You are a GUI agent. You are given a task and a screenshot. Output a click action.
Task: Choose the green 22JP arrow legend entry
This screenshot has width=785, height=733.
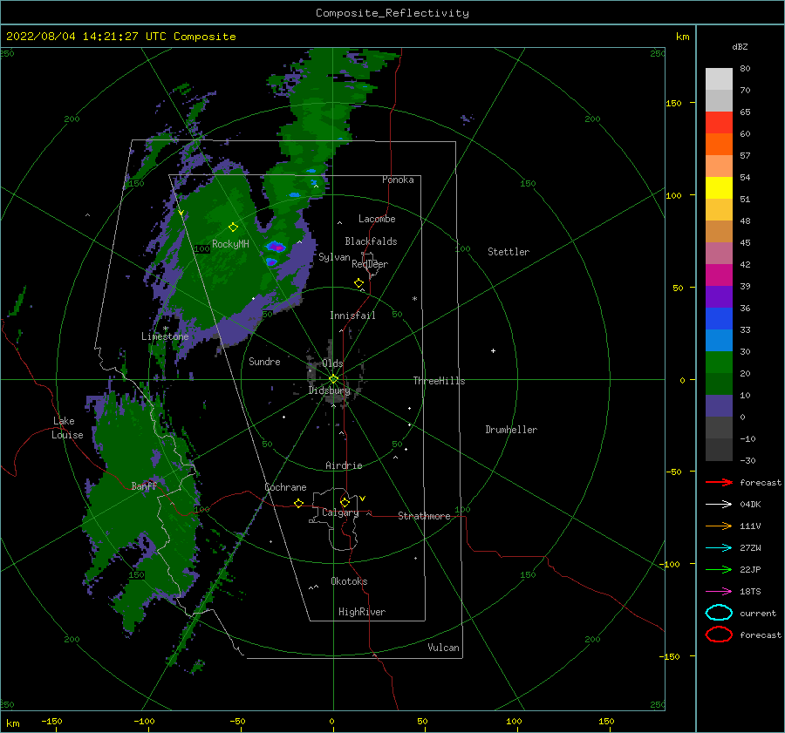pos(719,569)
